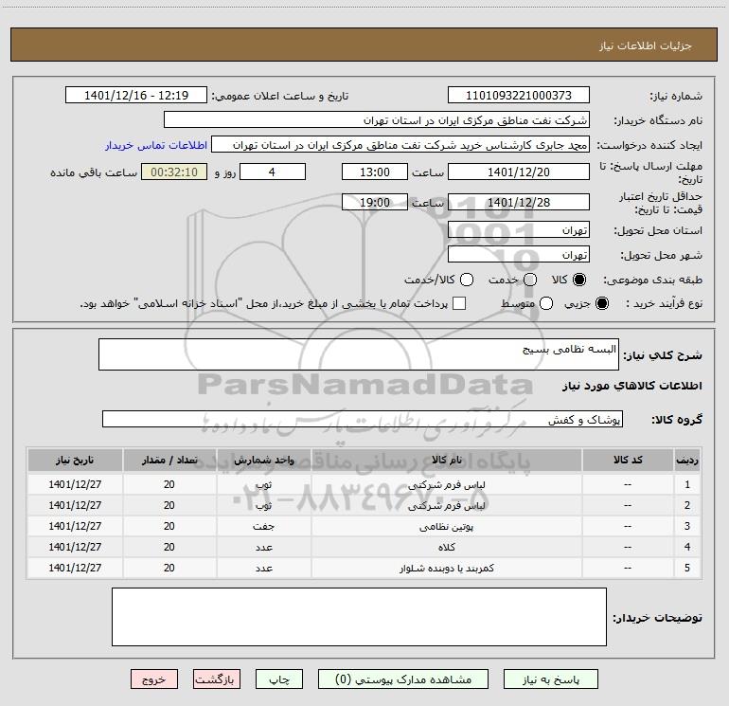
Task: Click the نام کالا column header
Action: pos(446,461)
